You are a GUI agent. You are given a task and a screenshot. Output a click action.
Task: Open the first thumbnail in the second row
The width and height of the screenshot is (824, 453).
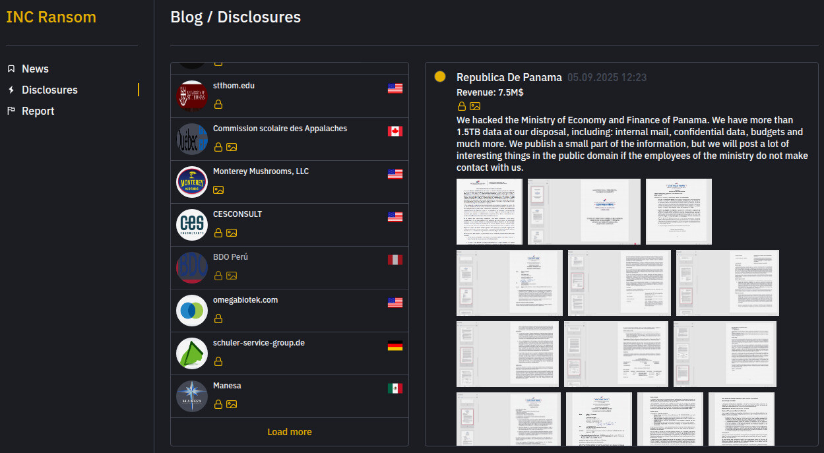pos(510,283)
